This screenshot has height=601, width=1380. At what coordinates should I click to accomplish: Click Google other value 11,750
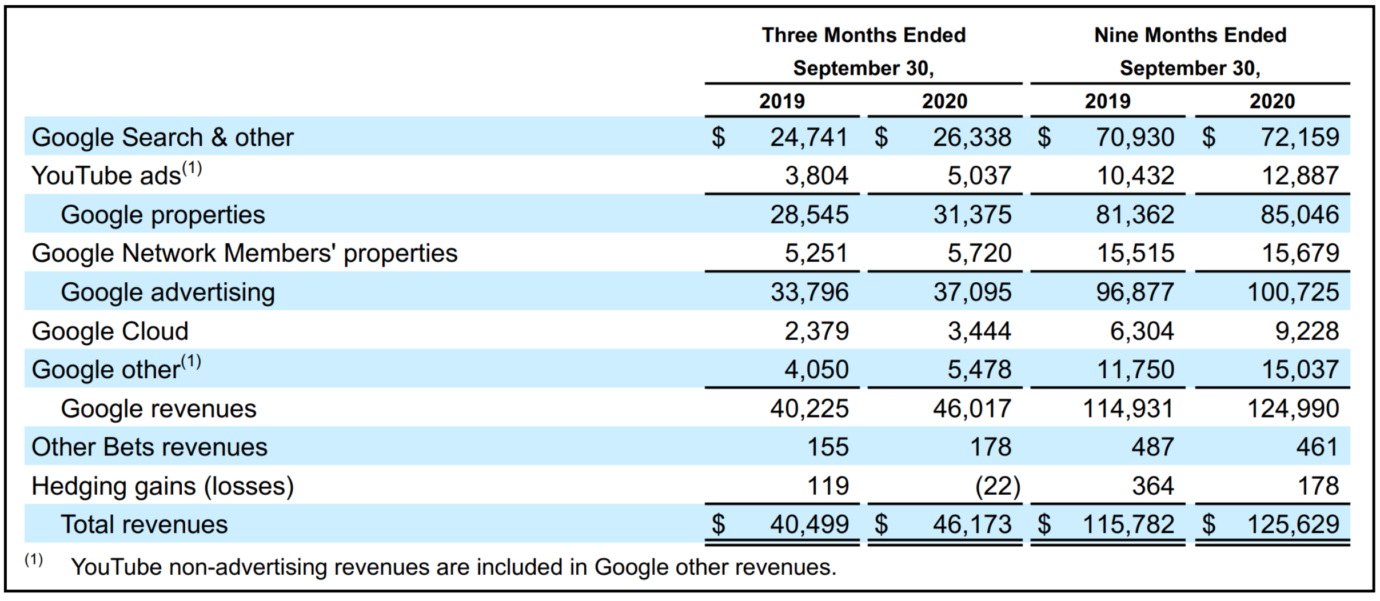pos(1135,370)
